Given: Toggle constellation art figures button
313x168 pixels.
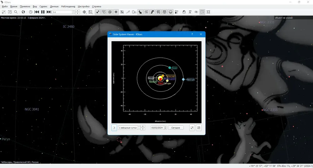Looking at the screenshot, I should 140,12.
